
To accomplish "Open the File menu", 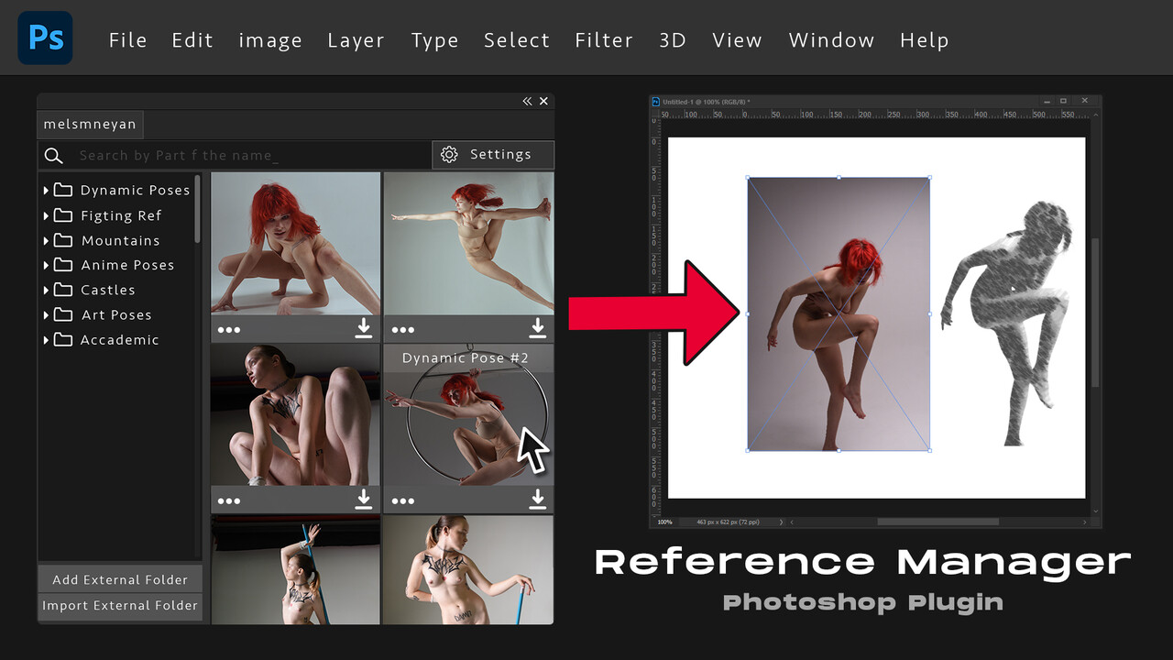I will [127, 40].
